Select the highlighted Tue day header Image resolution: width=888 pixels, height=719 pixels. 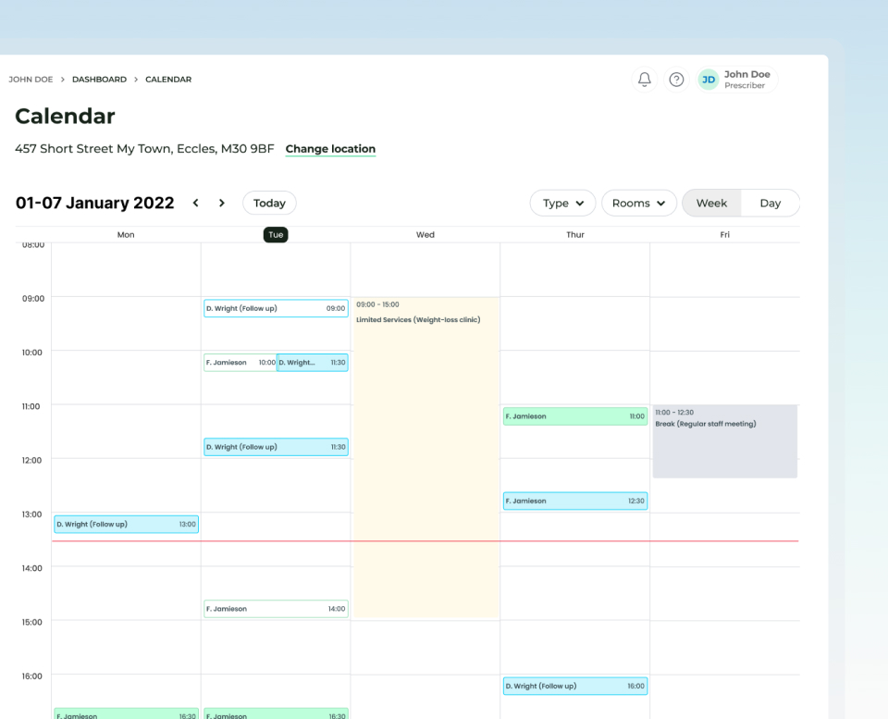pos(276,234)
